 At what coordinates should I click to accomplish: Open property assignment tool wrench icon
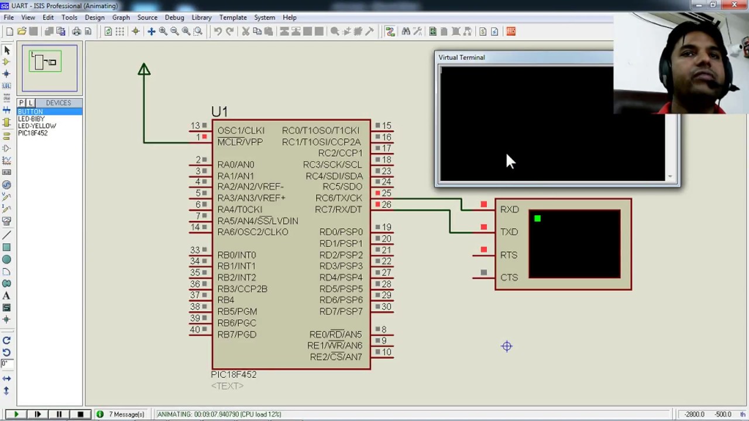tap(417, 31)
